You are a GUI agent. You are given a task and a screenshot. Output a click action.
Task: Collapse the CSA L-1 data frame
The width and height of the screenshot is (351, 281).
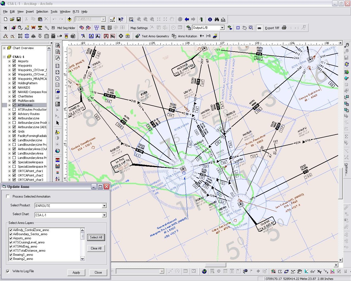click(x=4, y=57)
